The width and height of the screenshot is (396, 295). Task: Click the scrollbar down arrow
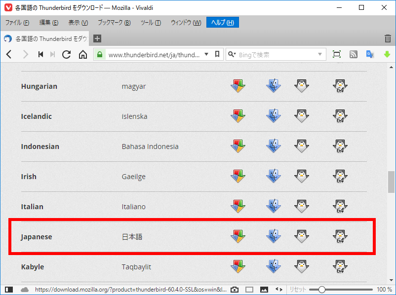coord(391,280)
